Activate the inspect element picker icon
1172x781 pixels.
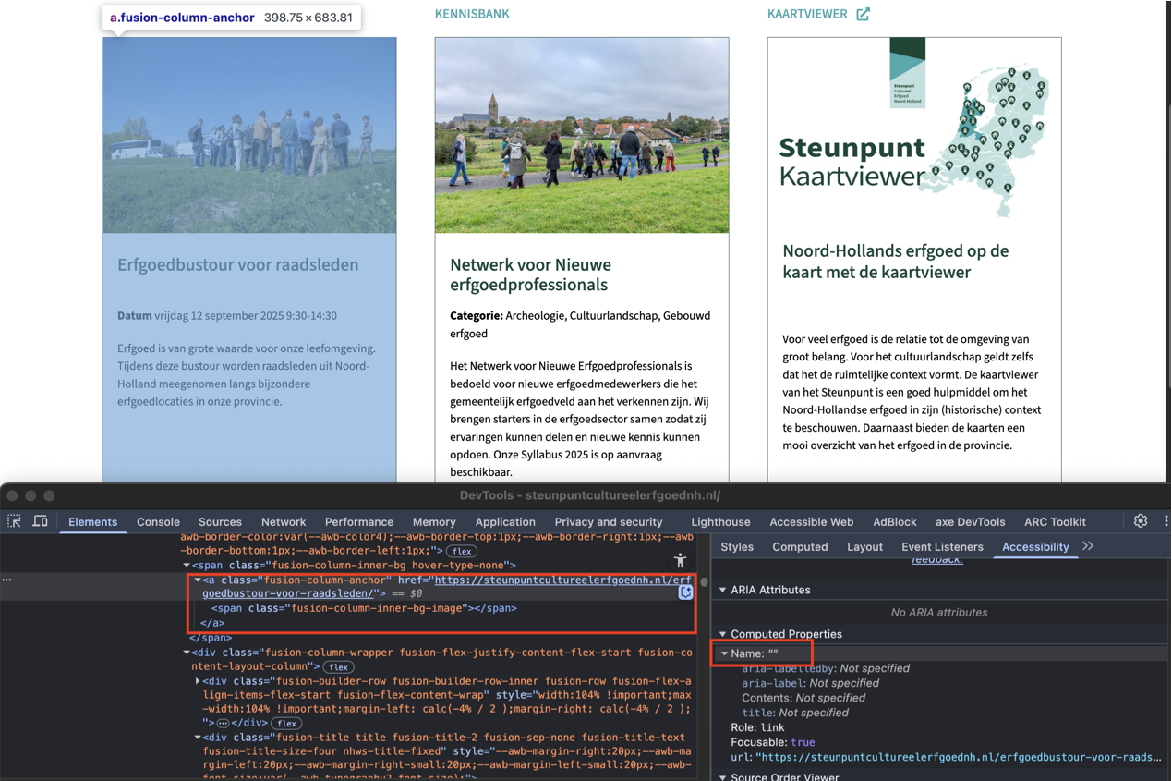[15, 521]
